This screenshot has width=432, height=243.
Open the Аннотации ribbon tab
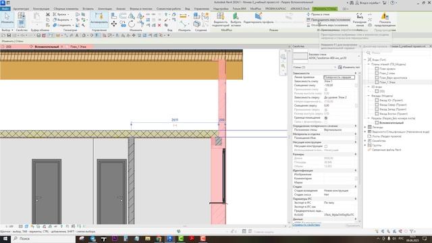click(x=105, y=9)
